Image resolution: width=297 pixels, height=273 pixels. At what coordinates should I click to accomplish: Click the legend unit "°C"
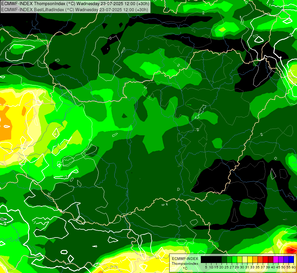[x=185, y=268]
